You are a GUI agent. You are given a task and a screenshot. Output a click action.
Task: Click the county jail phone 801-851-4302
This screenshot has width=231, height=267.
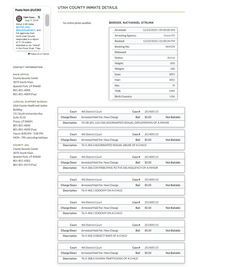pyautogui.click(x=22, y=161)
